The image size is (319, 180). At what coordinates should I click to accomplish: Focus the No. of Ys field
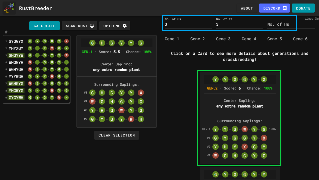(x=240, y=23)
